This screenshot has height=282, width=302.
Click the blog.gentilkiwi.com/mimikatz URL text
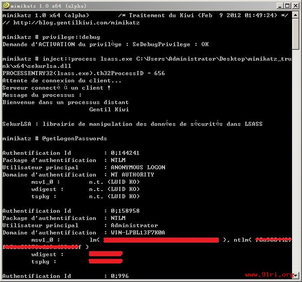(76, 23)
